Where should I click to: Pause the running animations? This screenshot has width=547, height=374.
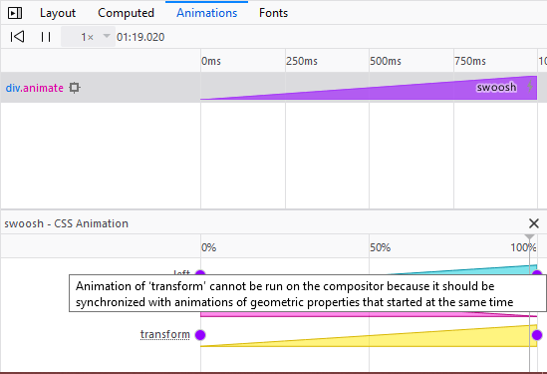46,37
